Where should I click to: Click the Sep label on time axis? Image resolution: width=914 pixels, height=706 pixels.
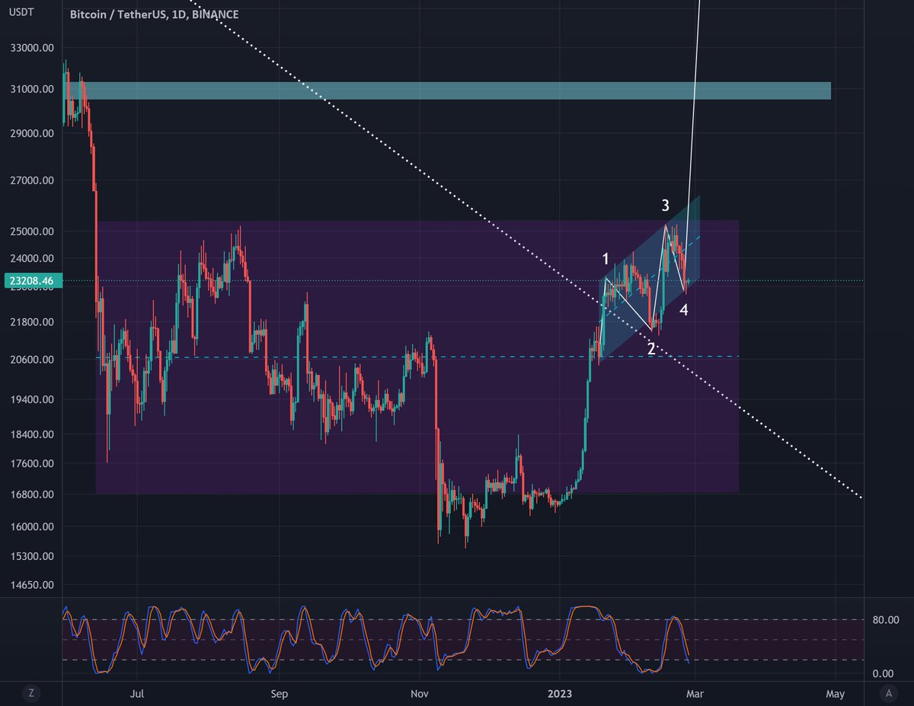tap(280, 694)
